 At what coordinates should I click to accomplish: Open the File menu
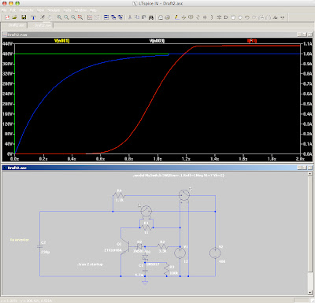coord(4,10)
